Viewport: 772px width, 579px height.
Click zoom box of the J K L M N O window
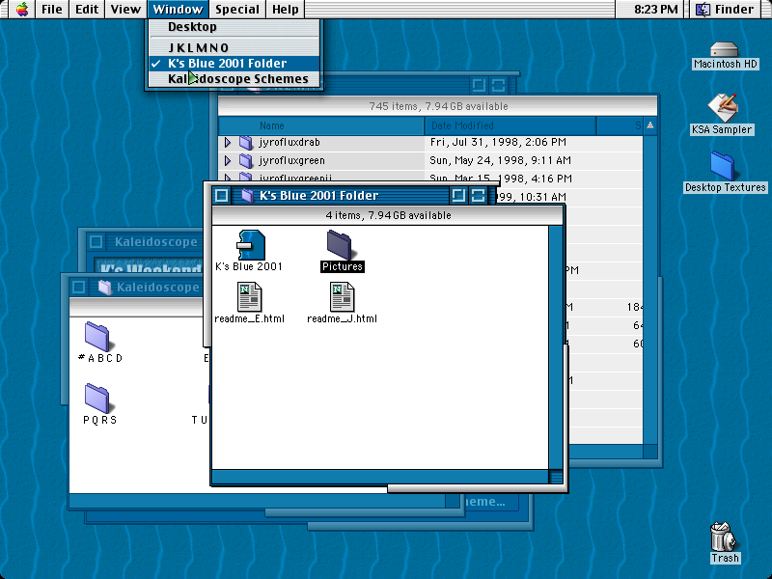(x=478, y=85)
